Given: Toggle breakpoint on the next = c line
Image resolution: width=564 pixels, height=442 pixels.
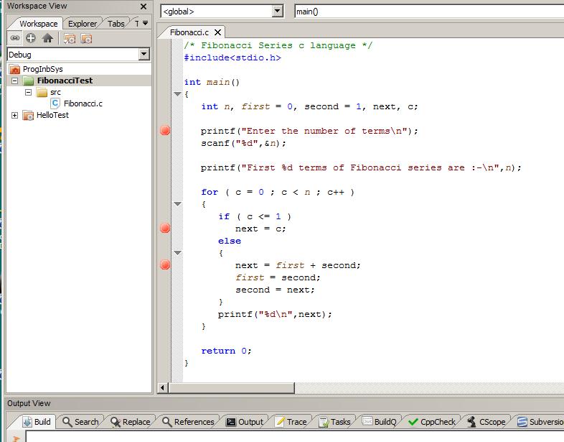Looking at the screenshot, I should (x=165, y=228).
